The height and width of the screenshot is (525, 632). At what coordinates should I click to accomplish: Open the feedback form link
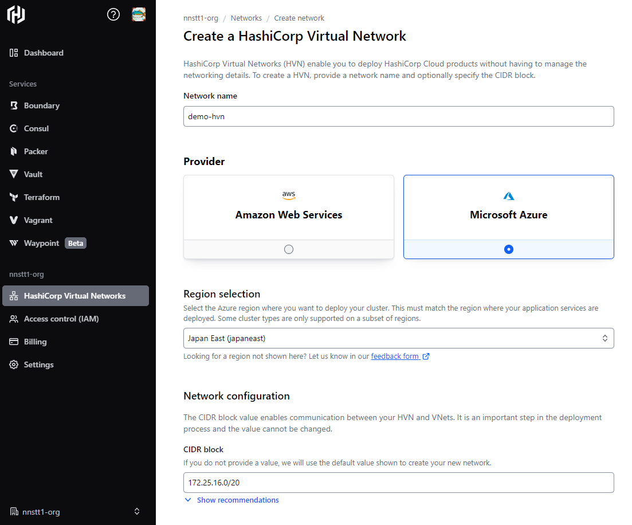[x=395, y=356]
